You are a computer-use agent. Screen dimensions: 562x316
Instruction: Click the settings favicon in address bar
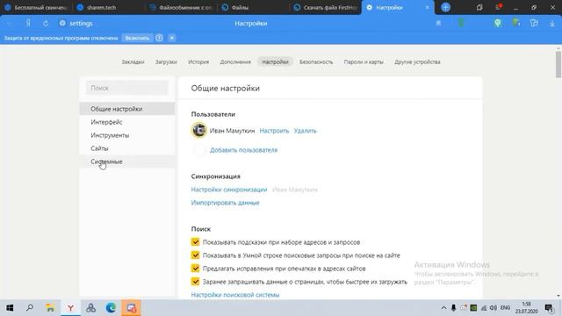(x=62, y=24)
